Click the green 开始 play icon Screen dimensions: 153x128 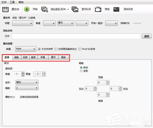pos(27,9)
